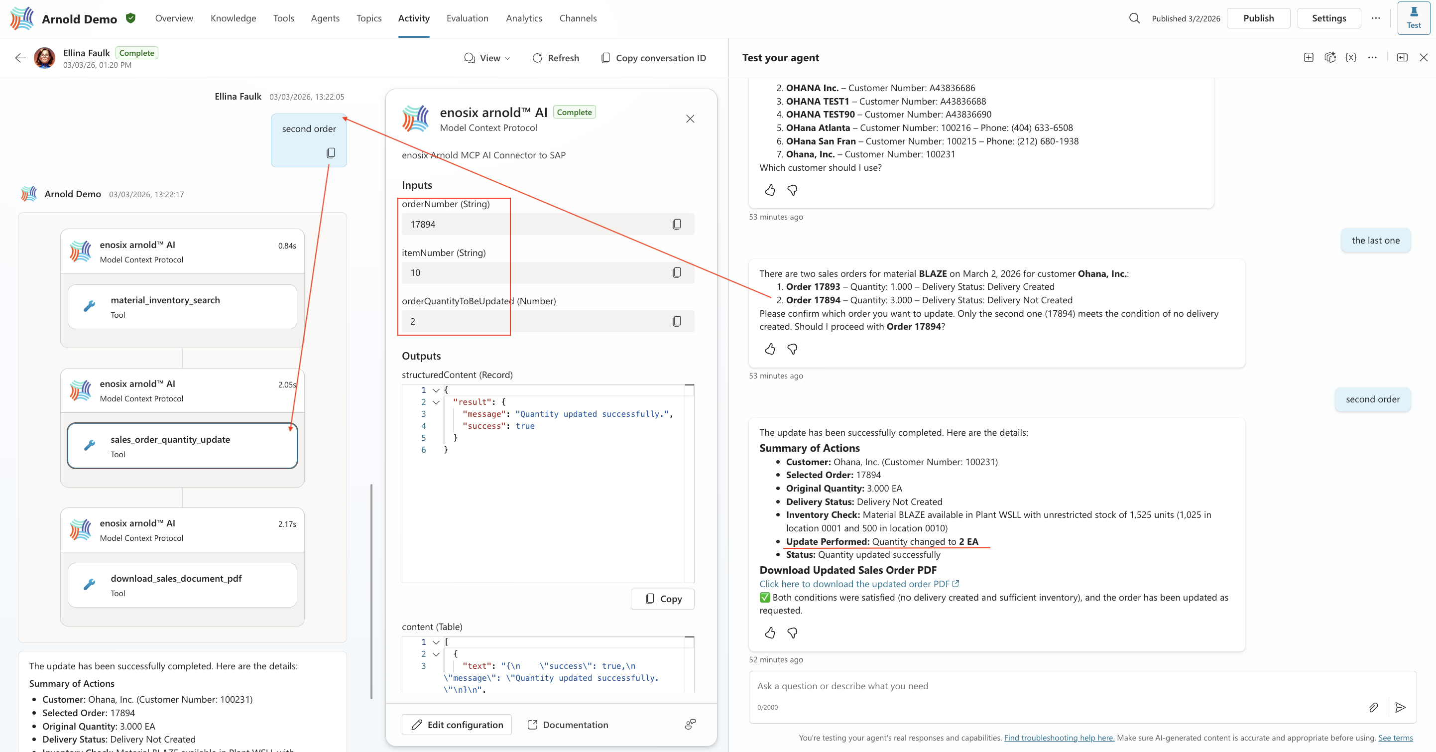Open 'Find troubleshooting help here' link

(1059, 738)
